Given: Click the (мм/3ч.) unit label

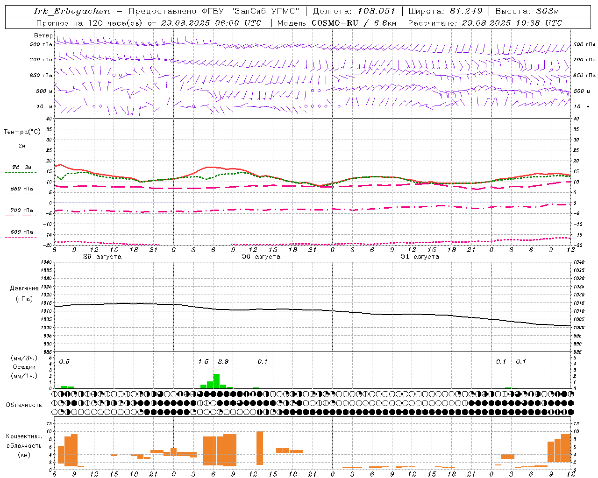Looking at the screenshot, I should pyautogui.click(x=24, y=358).
